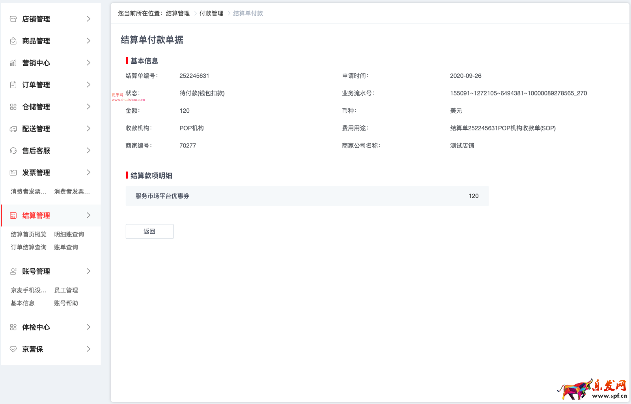Open the 明细账查询 submenu item
631x404 pixels.
point(69,235)
